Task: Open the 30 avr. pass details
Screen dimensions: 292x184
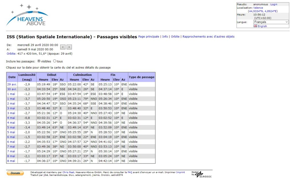Action: pyautogui.click(x=12, y=89)
